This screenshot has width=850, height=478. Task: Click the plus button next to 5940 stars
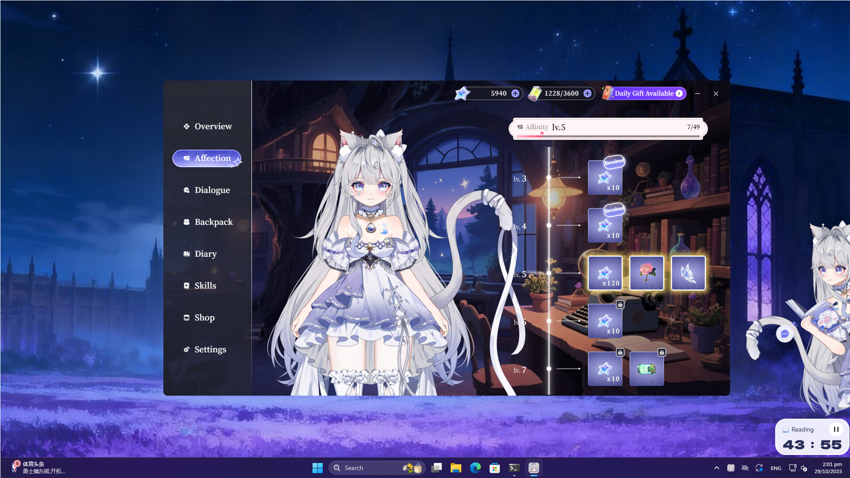point(515,93)
